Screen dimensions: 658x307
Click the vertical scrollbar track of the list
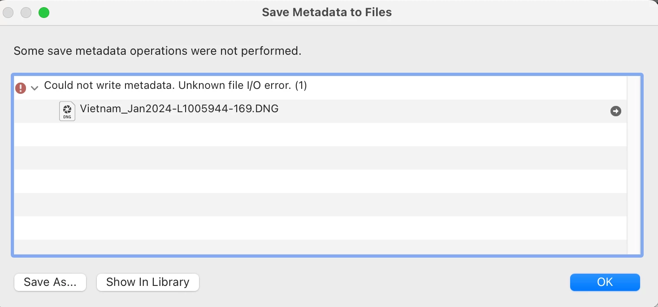(633, 180)
